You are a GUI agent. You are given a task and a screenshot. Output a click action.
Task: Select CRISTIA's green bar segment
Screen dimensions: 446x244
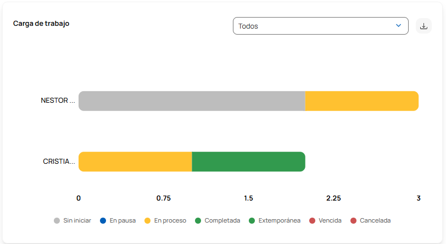[x=248, y=162]
